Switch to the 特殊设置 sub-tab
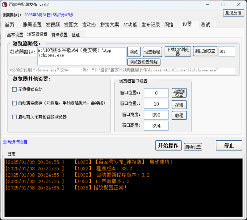The width and height of the screenshot is (247, 220). tap(59, 35)
